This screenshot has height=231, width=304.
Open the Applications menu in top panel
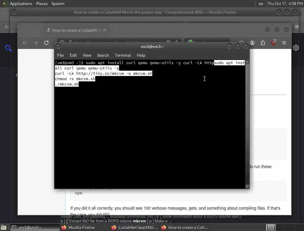click(x=21, y=4)
